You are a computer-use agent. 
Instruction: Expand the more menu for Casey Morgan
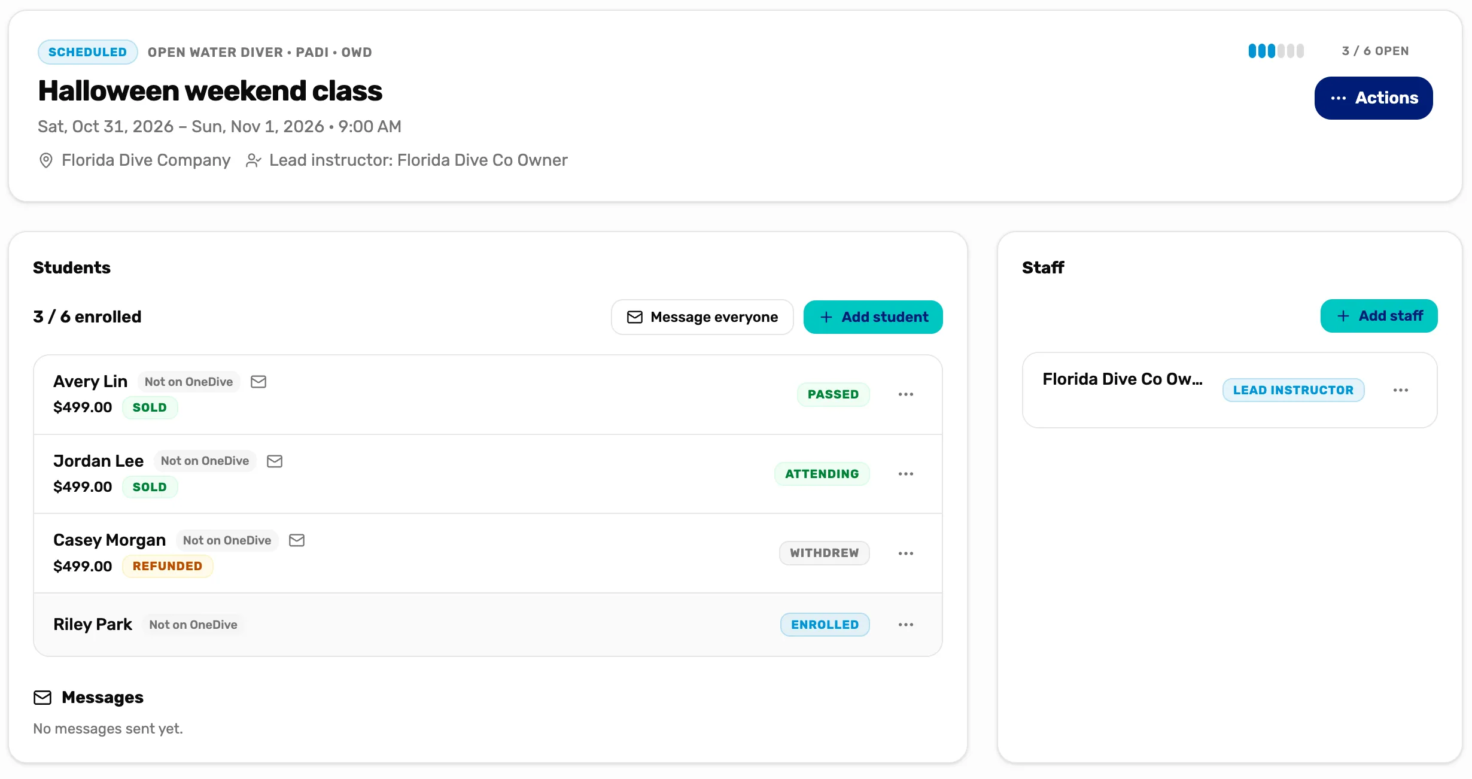906,553
